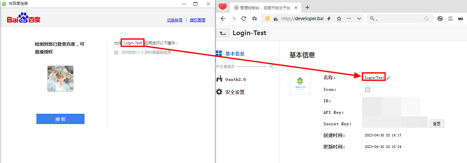Click the browser forward arrow
The width and height of the screenshot is (467, 163).
[x=233, y=19]
